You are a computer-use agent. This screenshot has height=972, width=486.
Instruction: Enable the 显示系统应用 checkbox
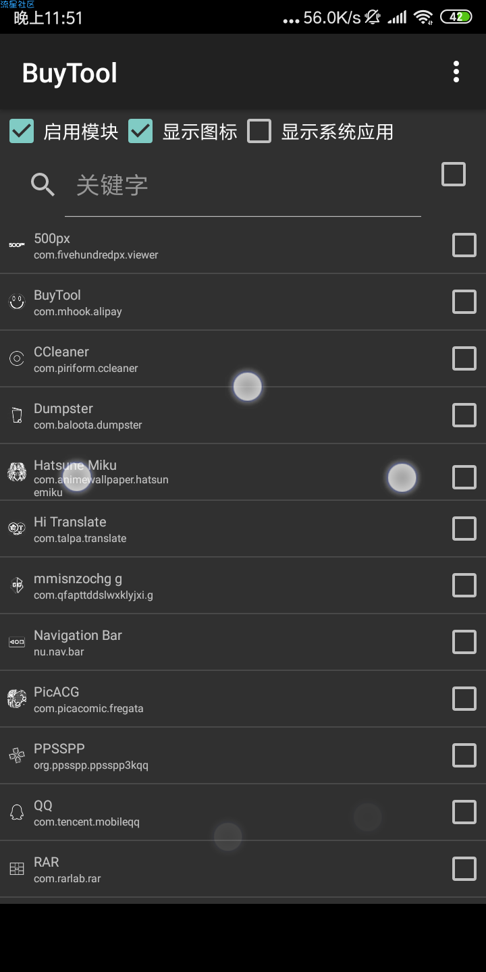[x=259, y=132]
